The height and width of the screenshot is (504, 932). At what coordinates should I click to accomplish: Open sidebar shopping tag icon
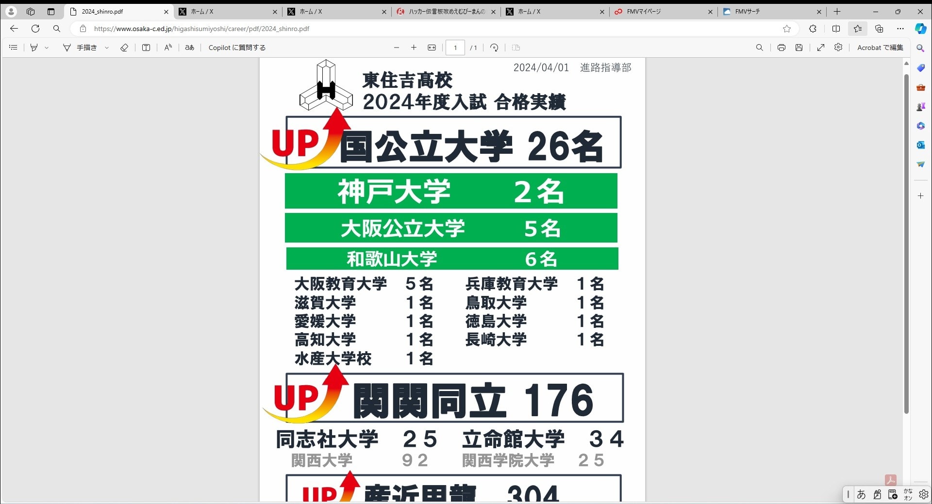[x=920, y=68]
